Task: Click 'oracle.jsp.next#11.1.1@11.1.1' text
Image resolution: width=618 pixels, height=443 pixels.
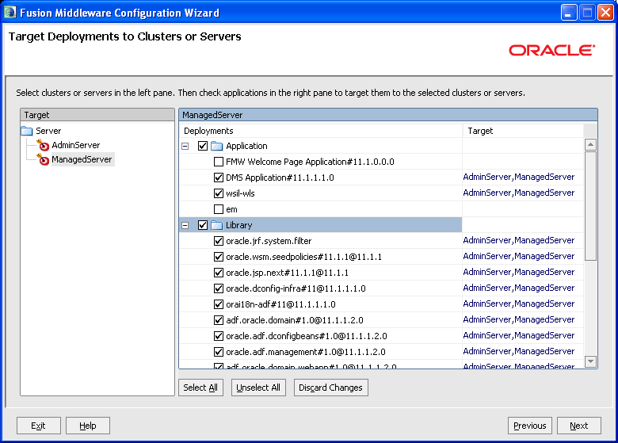Action: click(288, 273)
